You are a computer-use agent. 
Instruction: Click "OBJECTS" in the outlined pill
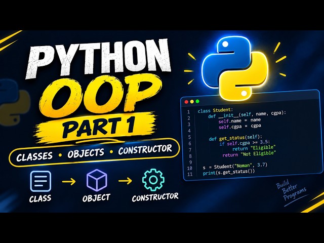(x=86, y=153)
